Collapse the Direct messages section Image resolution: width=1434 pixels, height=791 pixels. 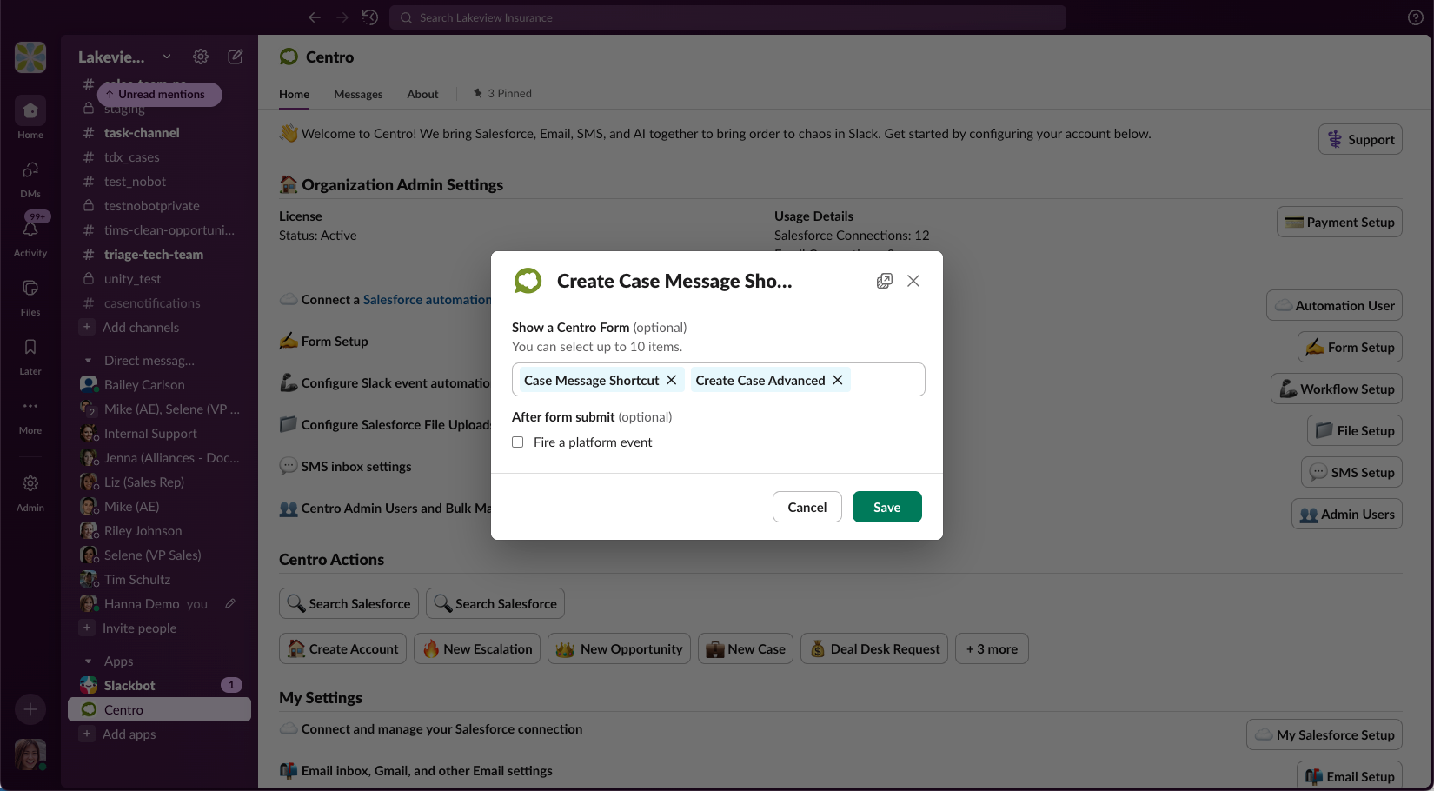(x=88, y=361)
